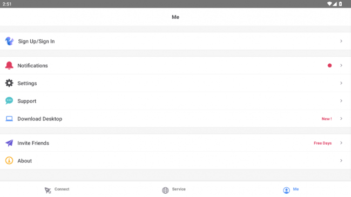
Task: Click the red New! badge
Action: [327, 119]
